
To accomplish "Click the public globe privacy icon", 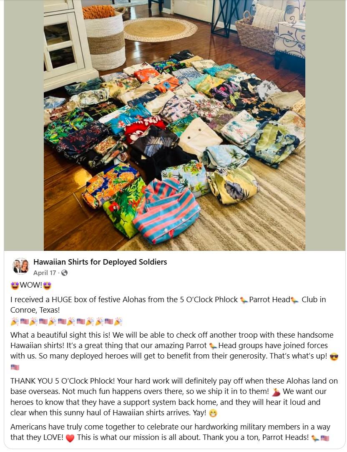I will (x=65, y=273).
